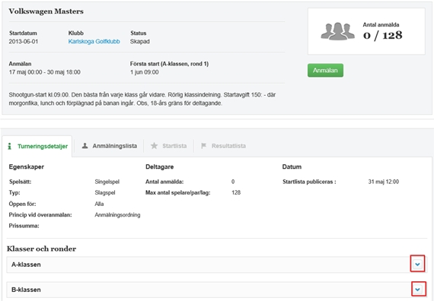Click the green Anmälan button
The height and width of the screenshot is (301, 434).
click(x=325, y=71)
